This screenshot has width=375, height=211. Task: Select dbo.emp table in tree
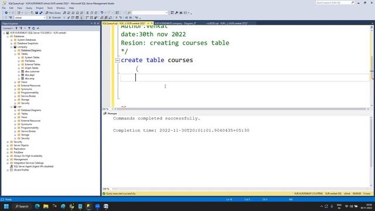click(30, 79)
